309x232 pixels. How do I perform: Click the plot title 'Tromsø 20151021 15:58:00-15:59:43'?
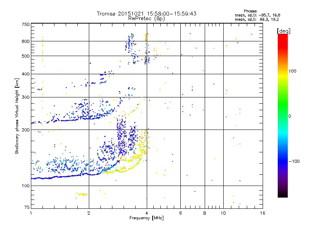(146, 14)
